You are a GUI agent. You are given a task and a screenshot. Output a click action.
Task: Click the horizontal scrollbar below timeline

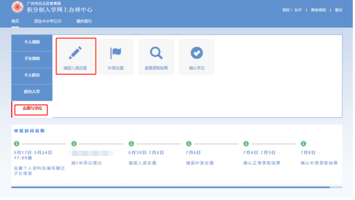177,187
